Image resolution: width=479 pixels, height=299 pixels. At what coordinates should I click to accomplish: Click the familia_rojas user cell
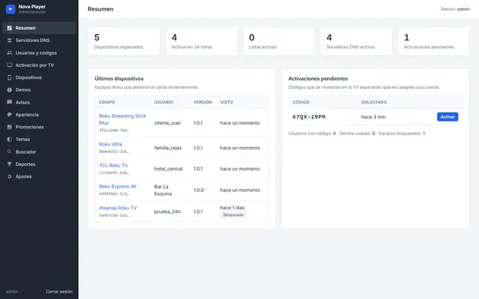pyautogui.click(x=168, y=148)
